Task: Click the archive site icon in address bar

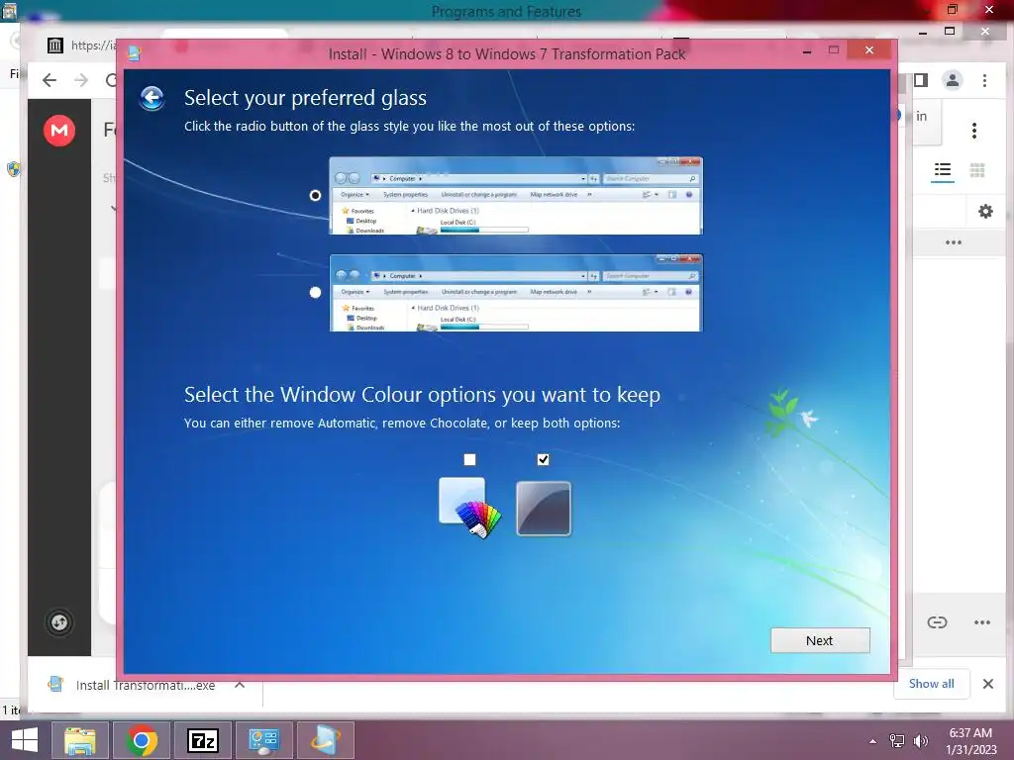Action: pyautogui.click(x=55, y=46)
